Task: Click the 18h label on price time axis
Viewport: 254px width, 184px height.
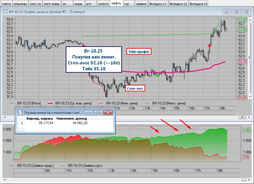Action: [222, 108]
